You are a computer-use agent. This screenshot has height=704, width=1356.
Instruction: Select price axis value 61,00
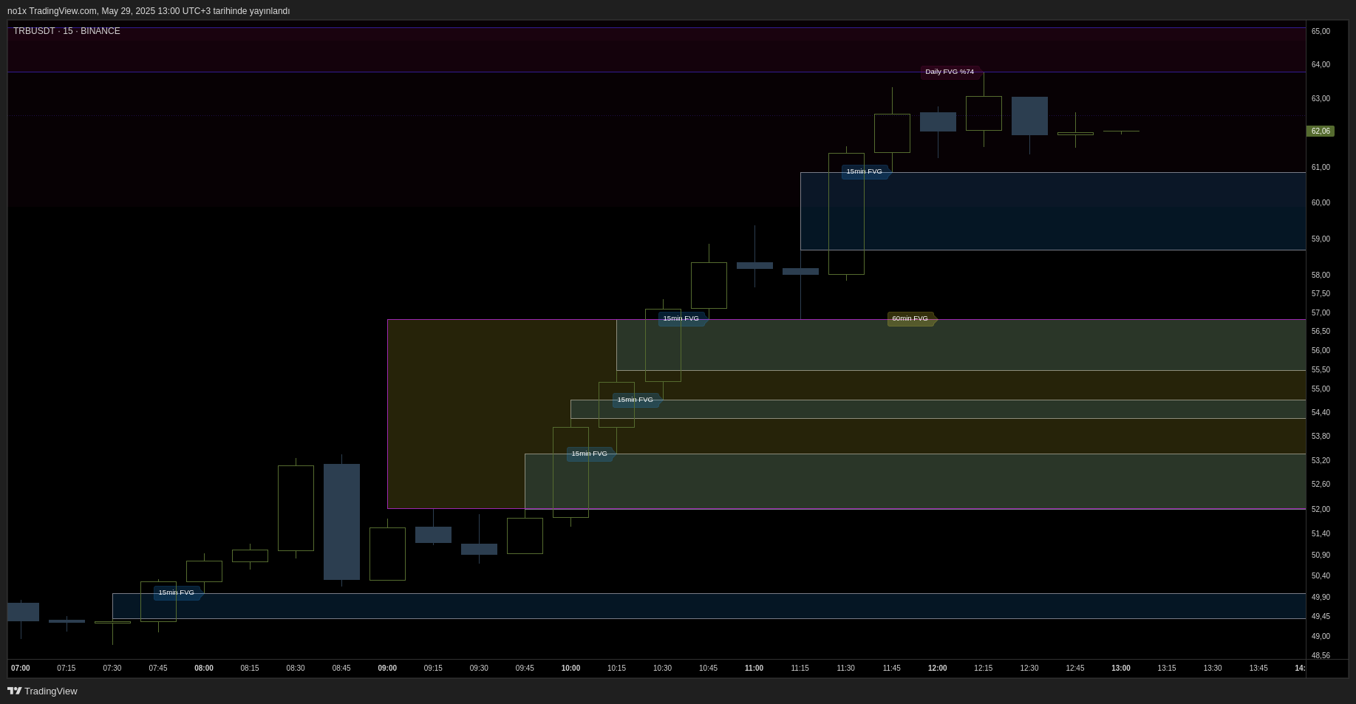[x=1321, y=167]
